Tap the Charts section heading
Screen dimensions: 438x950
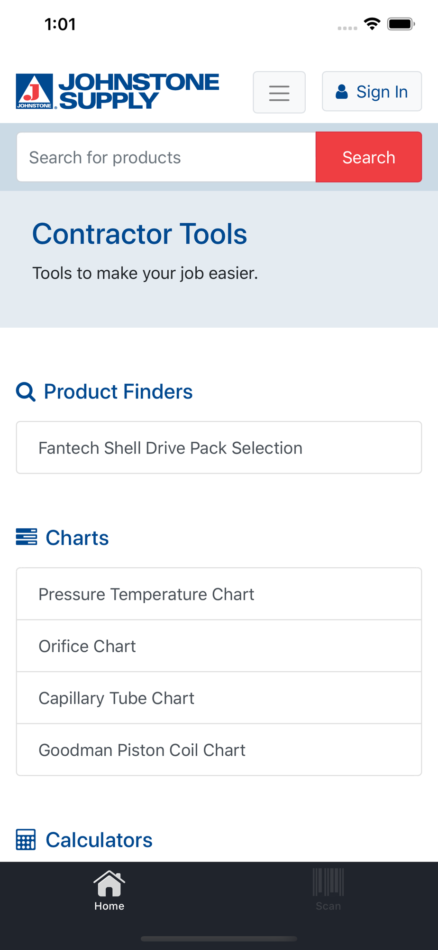pos(77,538)
